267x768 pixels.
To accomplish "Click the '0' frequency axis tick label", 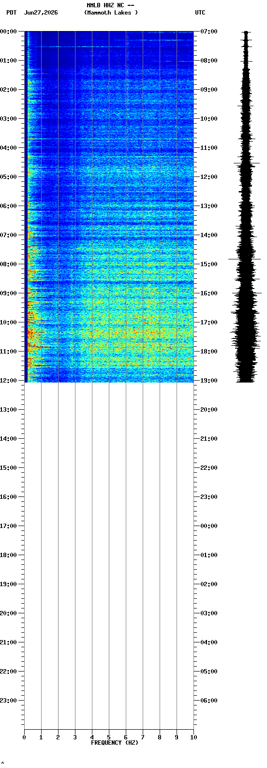I will tap(24, 737).
